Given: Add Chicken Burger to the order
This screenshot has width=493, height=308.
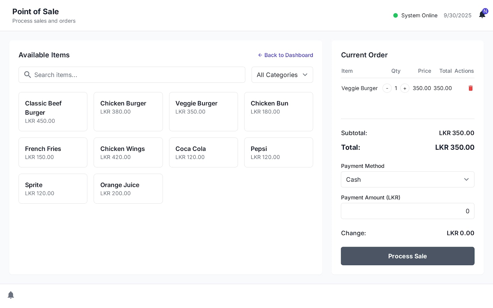Looking at the screenshot, I should 128,111.
